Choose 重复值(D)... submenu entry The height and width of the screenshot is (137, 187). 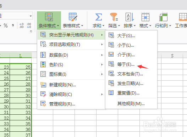point(131,93)
